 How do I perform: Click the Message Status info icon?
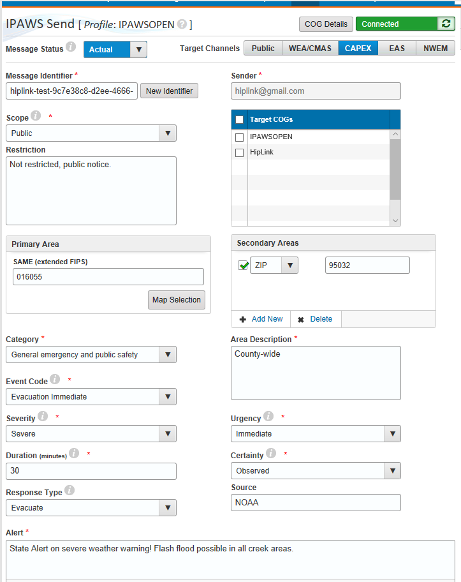click(71, 47)
